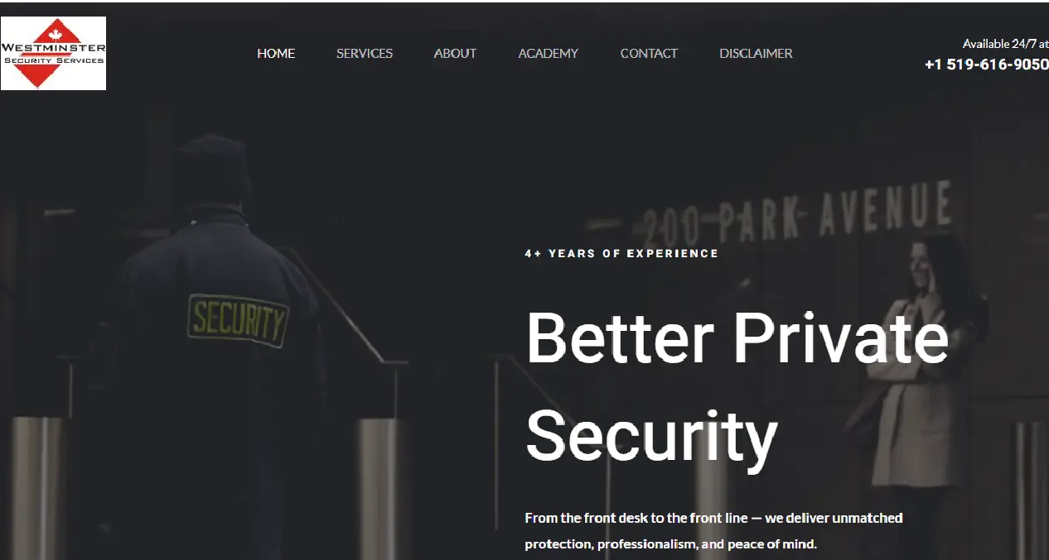Click the large Security heading word

652,436
